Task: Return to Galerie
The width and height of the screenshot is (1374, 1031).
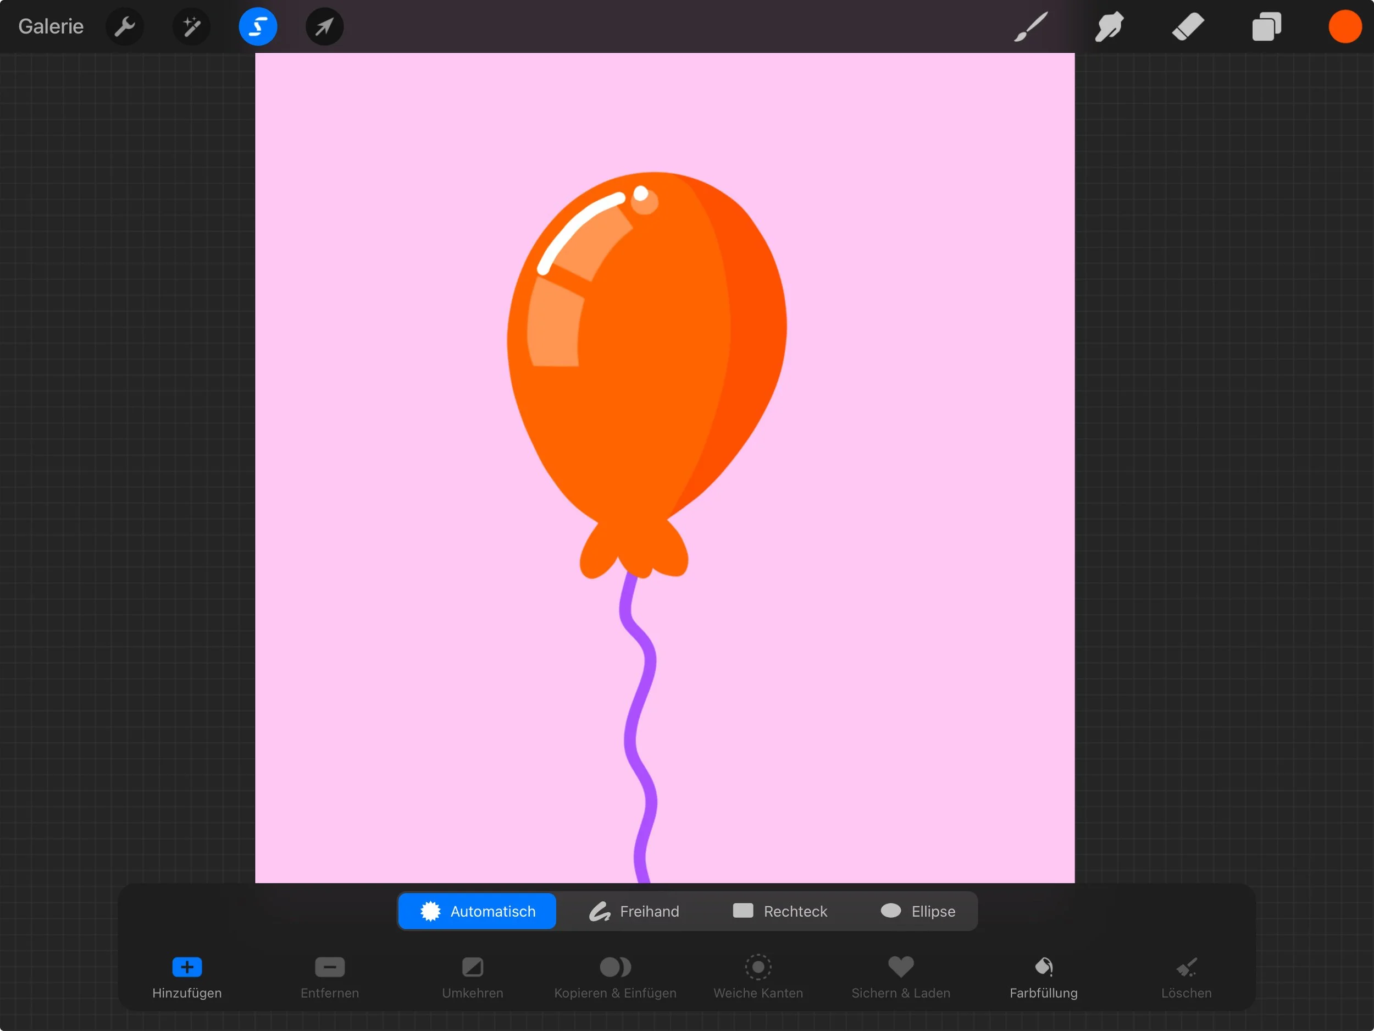Action: 51,27
